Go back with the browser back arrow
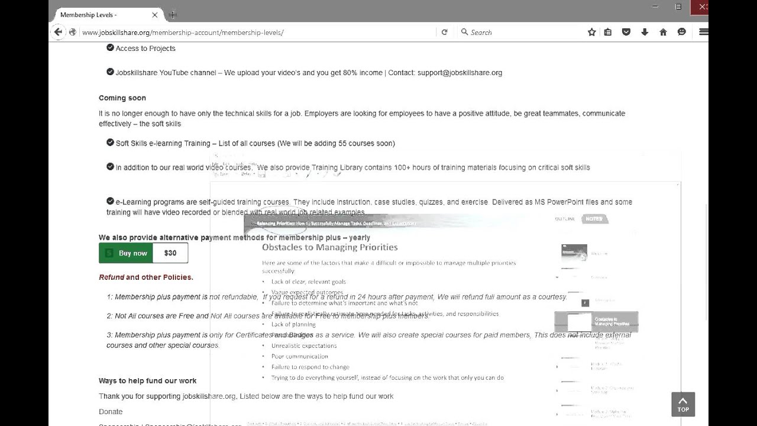The image size is (757, 426). (58, 32)
